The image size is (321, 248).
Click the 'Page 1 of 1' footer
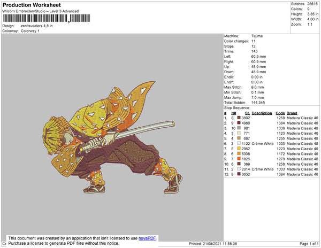tap(309, 244)
